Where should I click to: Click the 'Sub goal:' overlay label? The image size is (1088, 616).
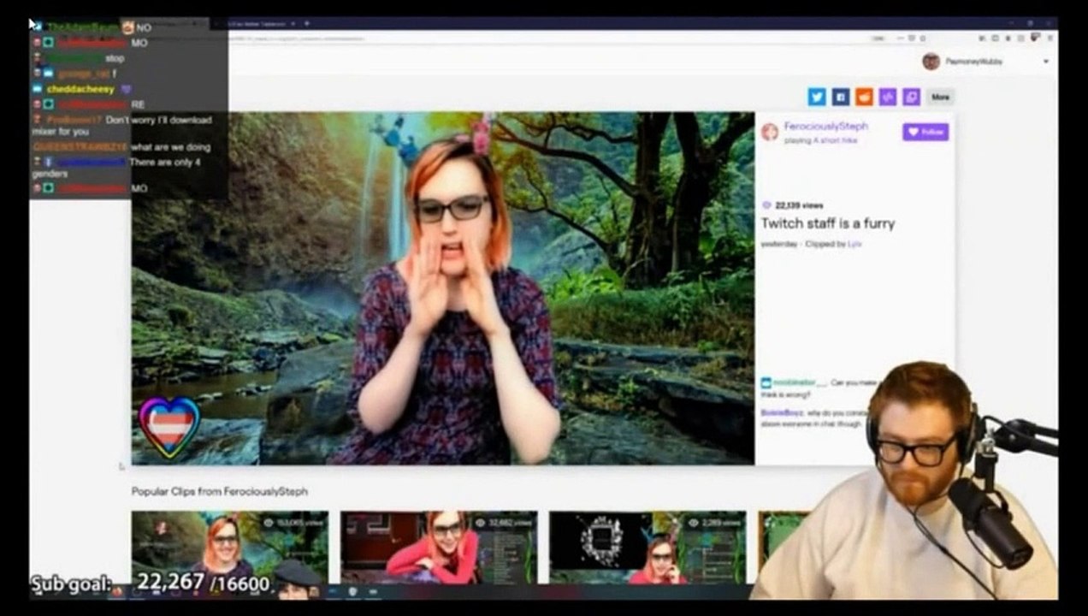72,585
